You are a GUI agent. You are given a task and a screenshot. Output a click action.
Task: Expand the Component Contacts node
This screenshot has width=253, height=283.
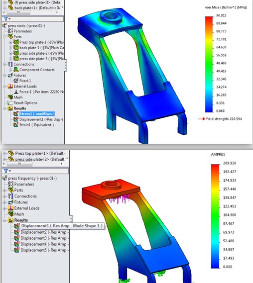pyautogui.click(x=10, y=70)
